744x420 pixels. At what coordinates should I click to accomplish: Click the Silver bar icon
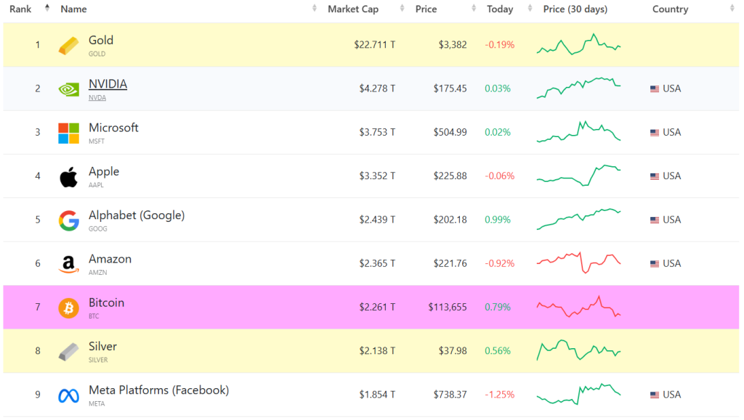[x=68, y=352]
